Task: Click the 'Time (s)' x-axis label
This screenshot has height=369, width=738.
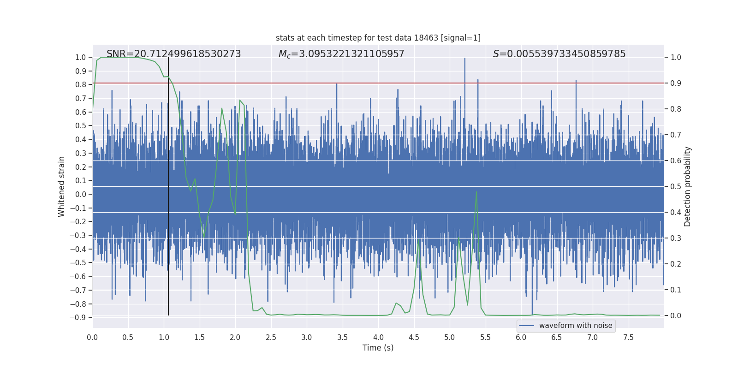Action: [378, 348]
